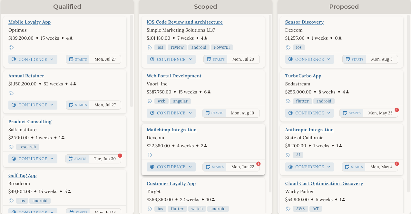The width and height of the screenshot is (411, 214).
Task: Click team members icon on Web Portal Development
Action: (209, 92)
